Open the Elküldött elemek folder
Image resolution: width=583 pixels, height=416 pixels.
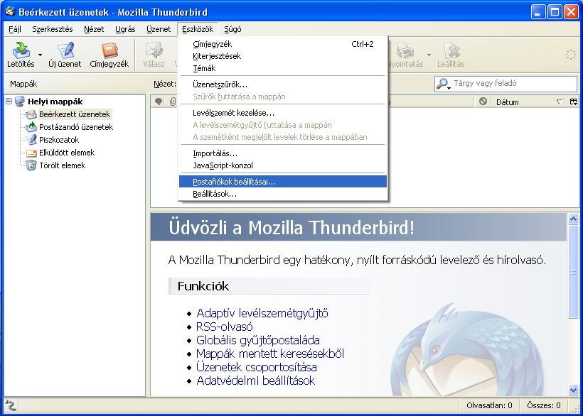(x=67, y=153)
